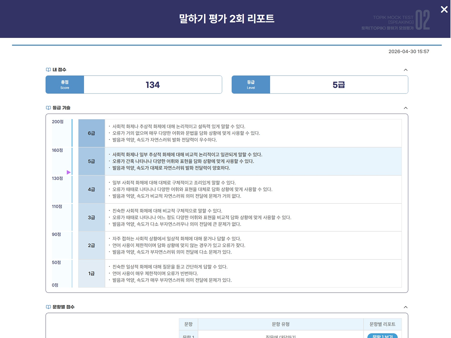Viewport: 451px width, 338px height.
Task: Select the 1급 grade cell
Action: tap(92, 273)
